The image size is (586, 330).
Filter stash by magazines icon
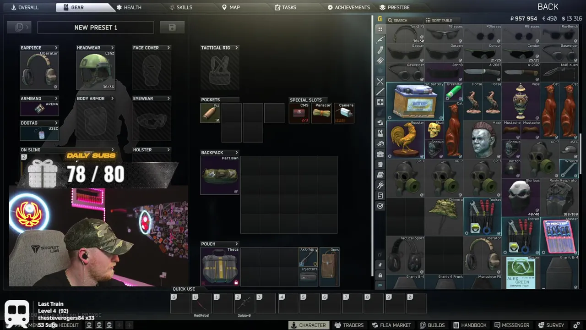[380, 50]
